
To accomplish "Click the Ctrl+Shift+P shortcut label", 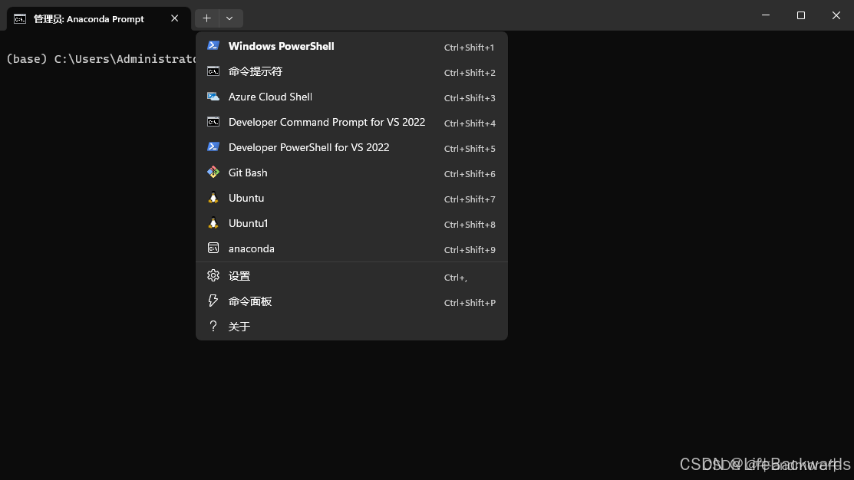I will point(470,303).
